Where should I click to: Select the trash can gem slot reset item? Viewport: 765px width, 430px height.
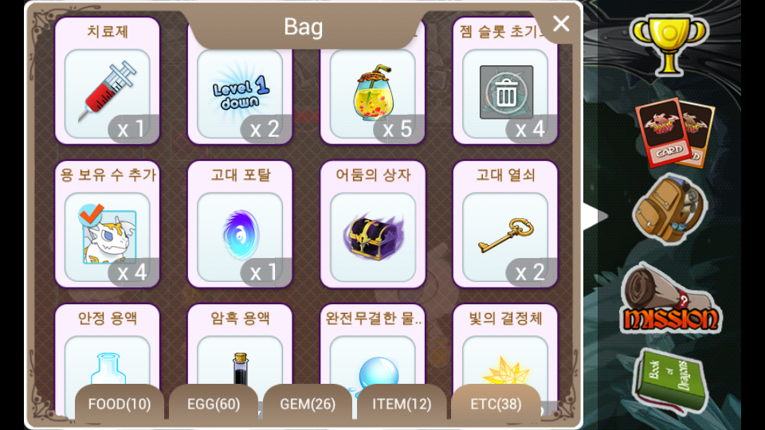(505, 81)
